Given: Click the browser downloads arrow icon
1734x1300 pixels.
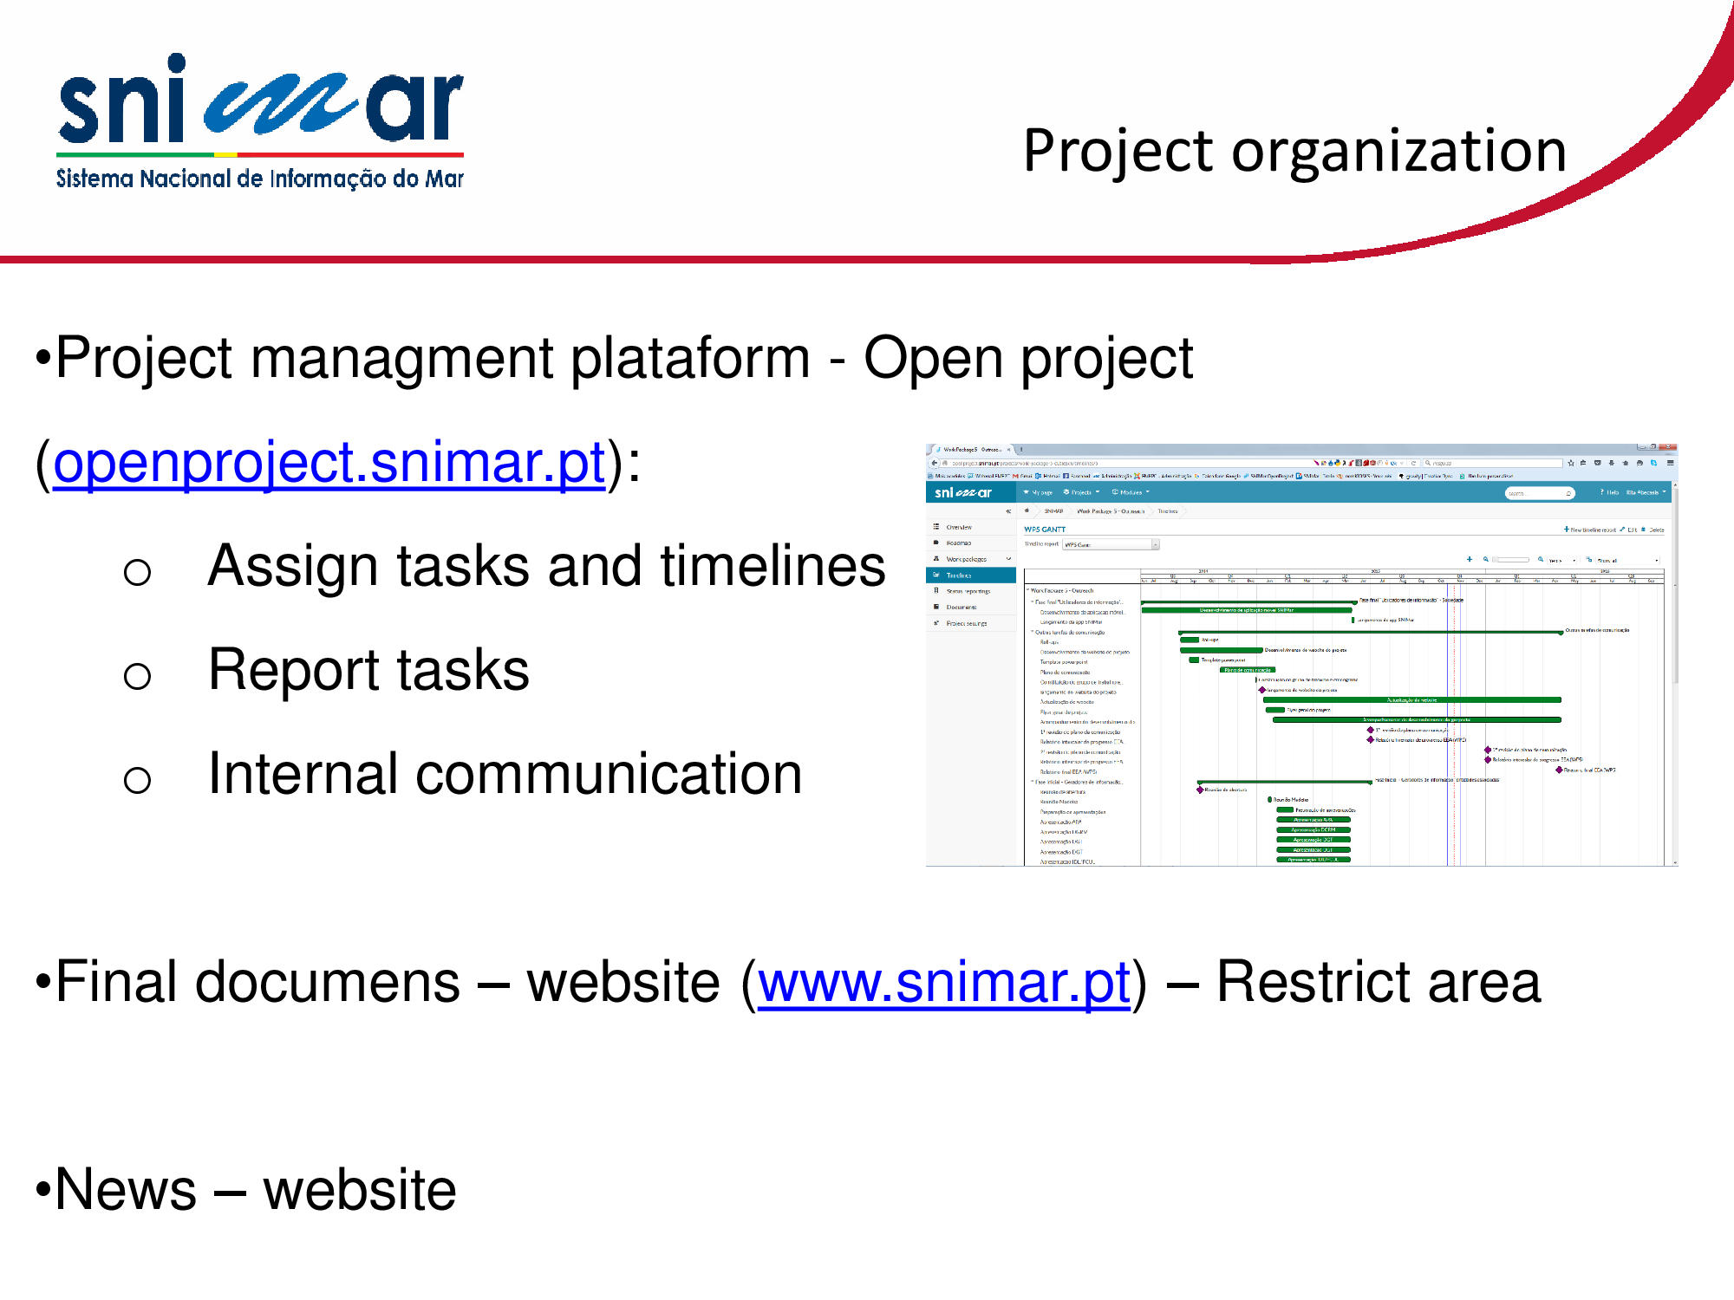Looking at the screenshot, I should tap(1612, 463).
